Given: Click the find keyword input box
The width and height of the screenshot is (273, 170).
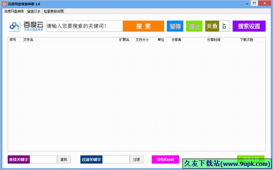Looking at the screenshot, I should tap(43, 160).
